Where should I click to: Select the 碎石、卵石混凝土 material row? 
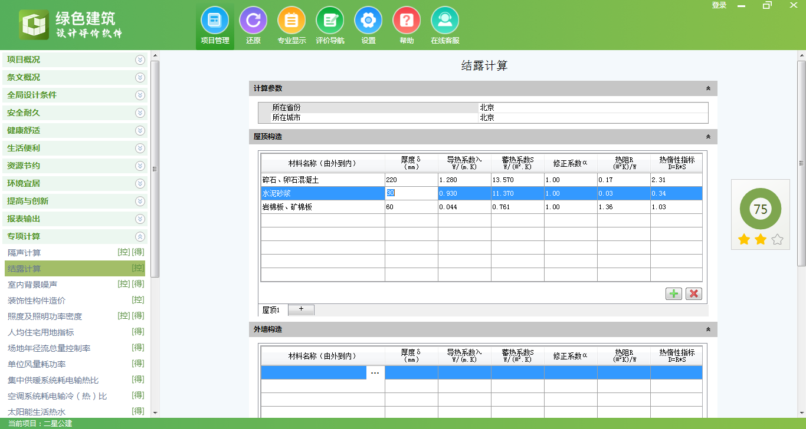tap(481, 180)
